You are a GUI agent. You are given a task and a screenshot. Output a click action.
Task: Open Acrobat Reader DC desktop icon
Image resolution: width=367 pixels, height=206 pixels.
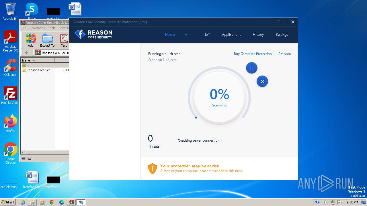(10, 41)
